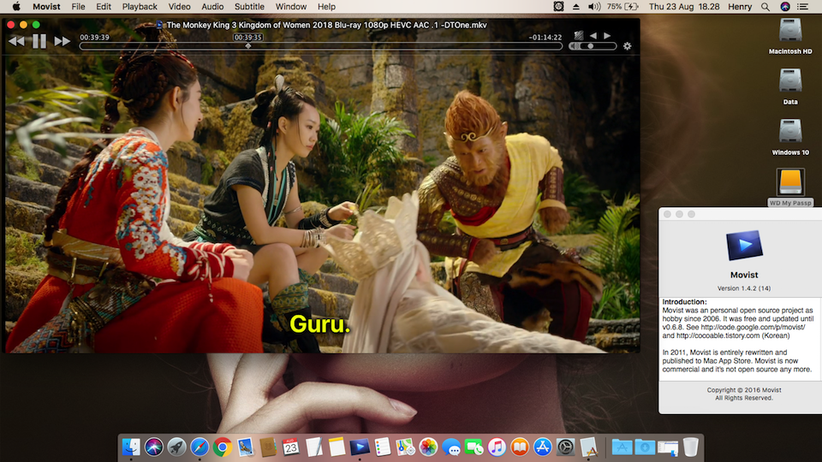Open the Help menu
Screen dimensions: 822x462
(x=326, y=7)
